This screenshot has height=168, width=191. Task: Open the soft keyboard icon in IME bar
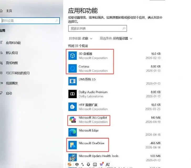tap(95, 165)
